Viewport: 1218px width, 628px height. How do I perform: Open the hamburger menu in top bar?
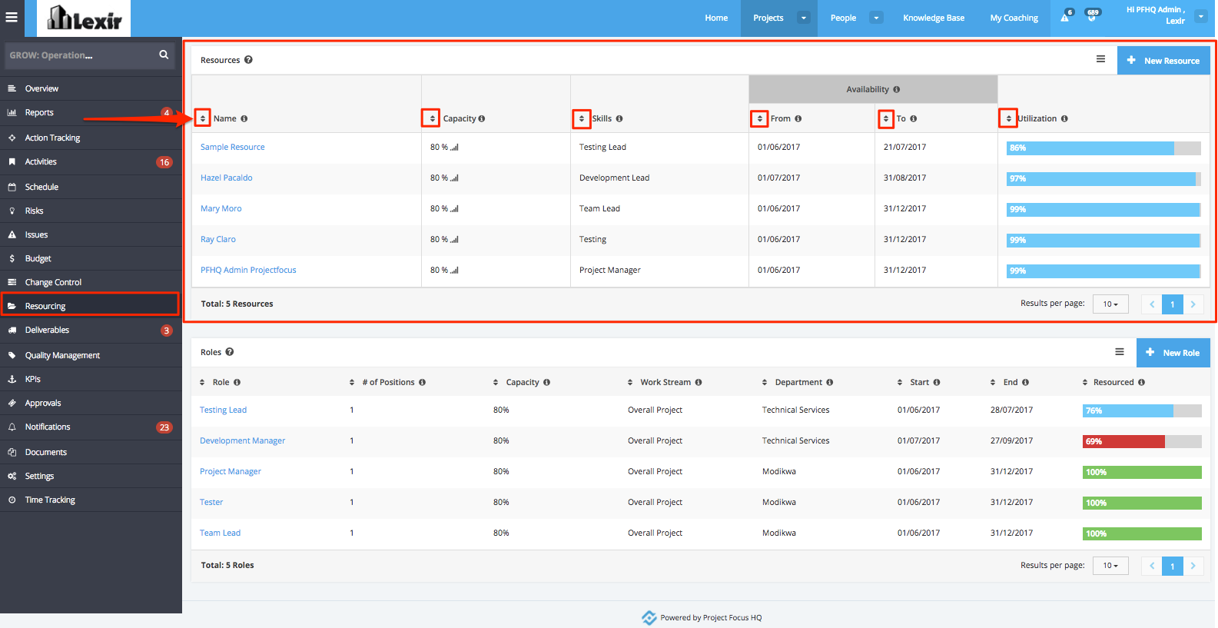click(12, 17)
